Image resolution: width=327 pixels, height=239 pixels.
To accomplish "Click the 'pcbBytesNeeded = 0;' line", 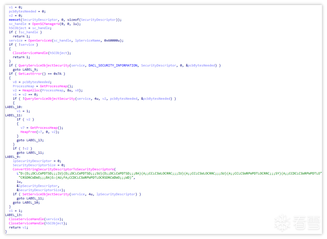I will (x=27, y=11).
